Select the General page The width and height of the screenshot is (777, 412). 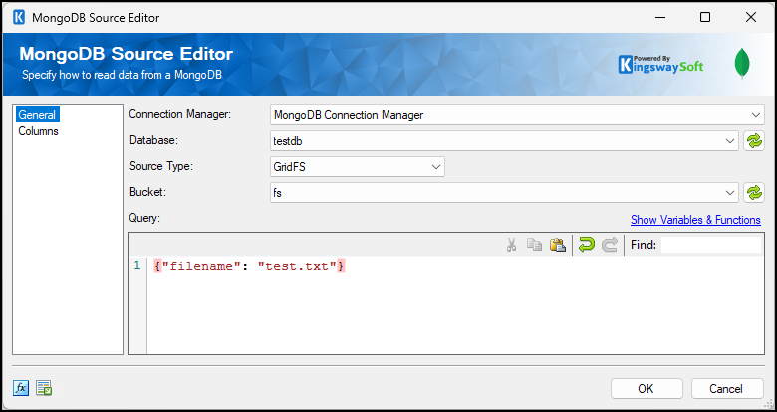[x=37, y=115]
